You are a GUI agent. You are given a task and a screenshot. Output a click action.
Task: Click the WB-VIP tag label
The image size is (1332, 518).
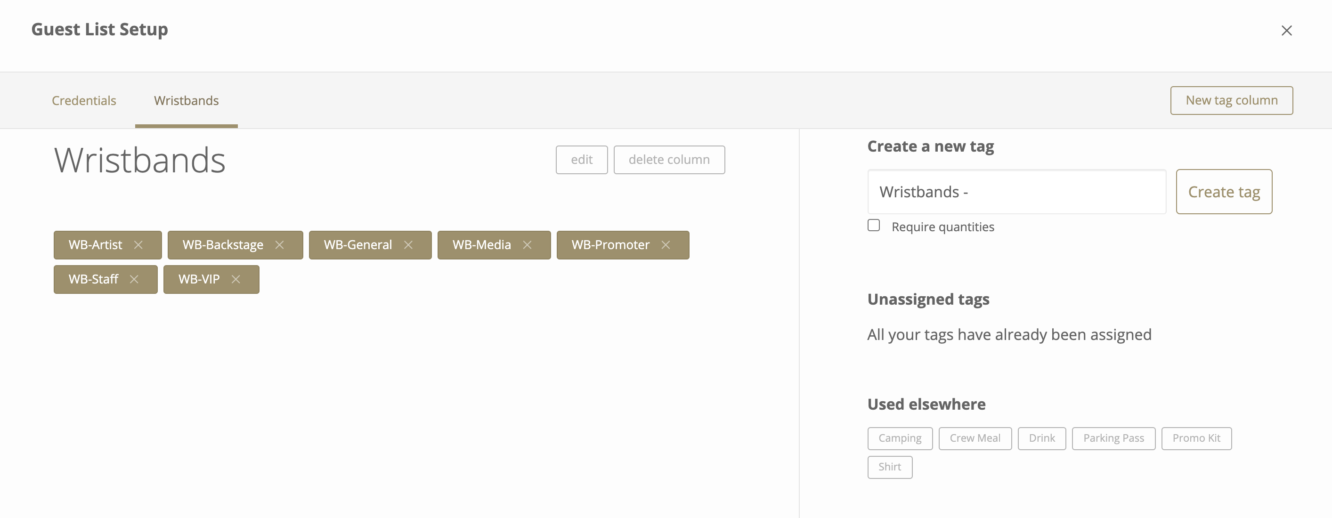click(x=199, y=279)
